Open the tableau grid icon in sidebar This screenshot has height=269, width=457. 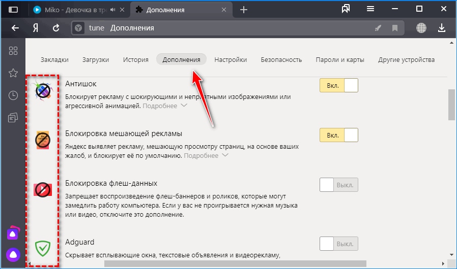point(13,51)
